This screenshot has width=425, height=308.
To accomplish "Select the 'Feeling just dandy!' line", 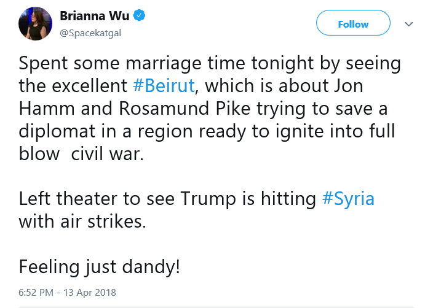I will click(x=99, y=267).
